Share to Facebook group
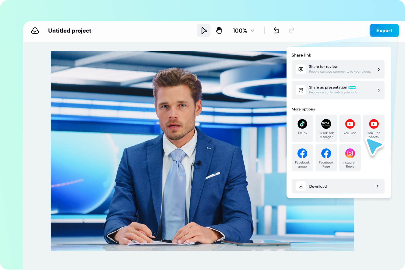405x270 pixels. point(302,158)
